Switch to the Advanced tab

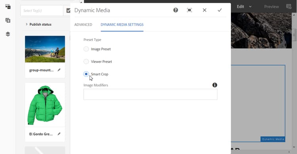coord(83,24)
